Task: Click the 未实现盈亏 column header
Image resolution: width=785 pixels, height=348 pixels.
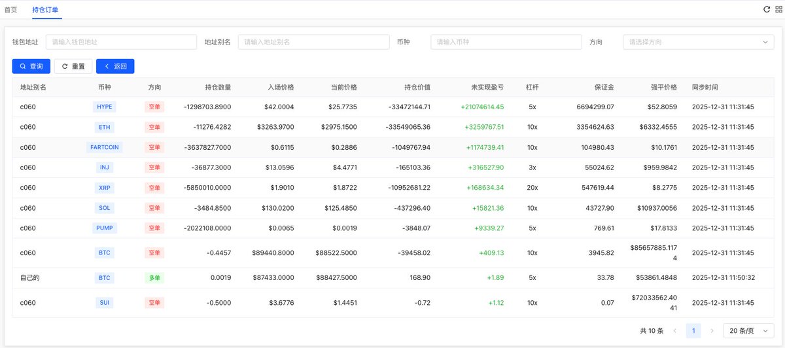Action: tap(488, 87)
